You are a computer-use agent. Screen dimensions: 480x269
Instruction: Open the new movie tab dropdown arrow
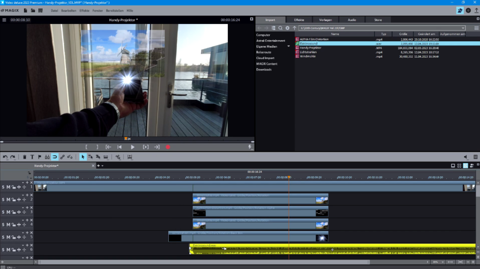click(103, 166)
